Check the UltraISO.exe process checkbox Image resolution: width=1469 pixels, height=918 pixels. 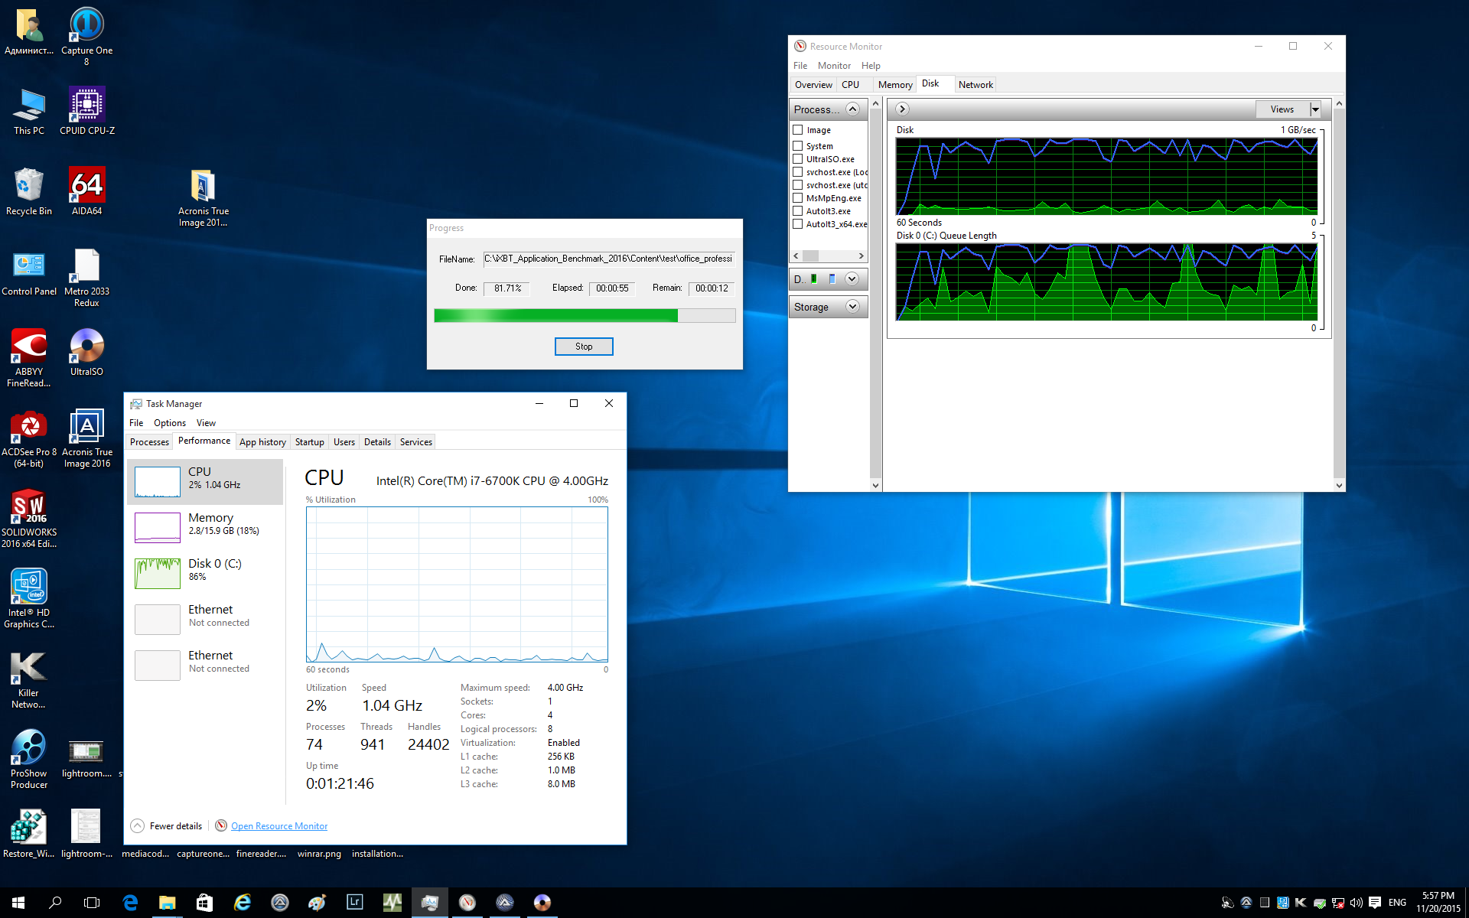[798, 159]
